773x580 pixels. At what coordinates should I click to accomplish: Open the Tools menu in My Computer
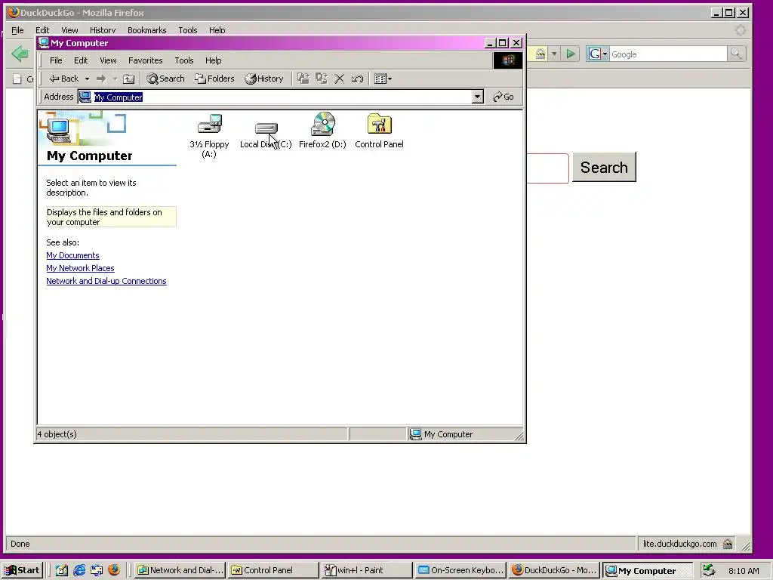(184, 60)
